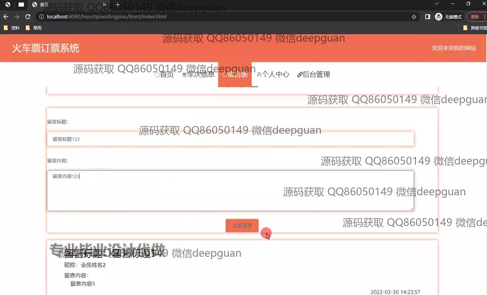This screenshot has height=295, width=487.
Task: Open the 常用 bookmark folder
Action: pyautogui.click(x=34, y=28)
